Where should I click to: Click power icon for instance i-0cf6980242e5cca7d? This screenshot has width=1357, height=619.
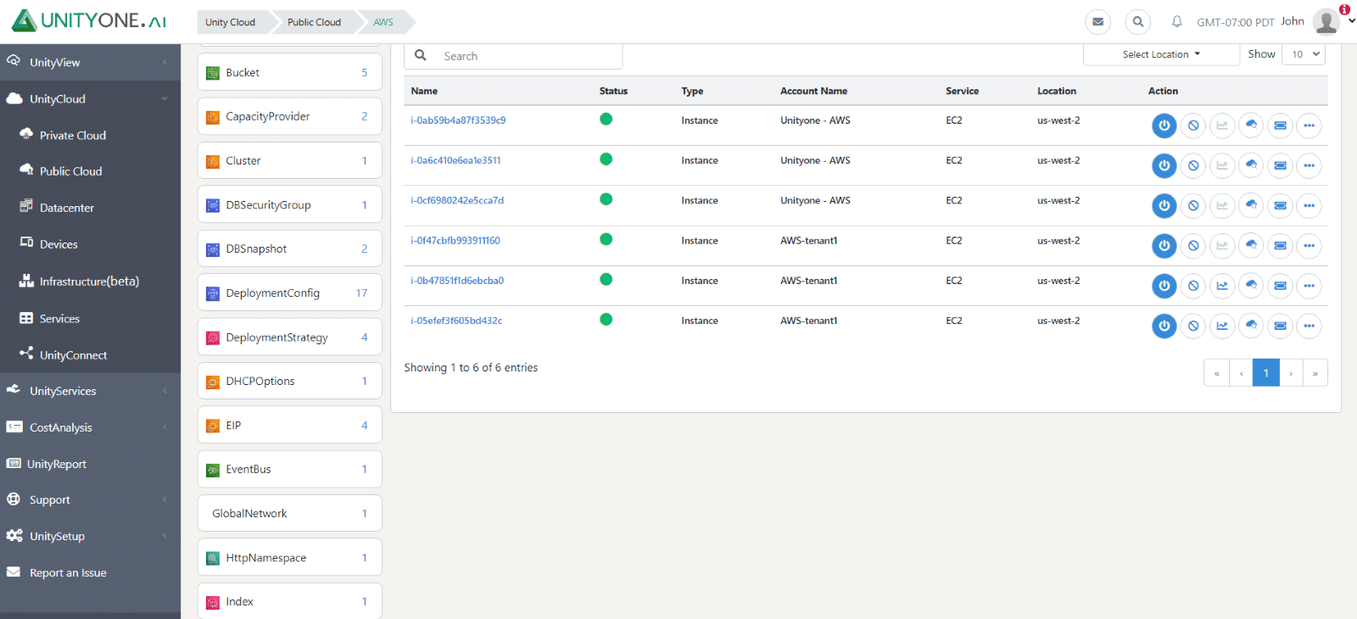point(1164,205)
